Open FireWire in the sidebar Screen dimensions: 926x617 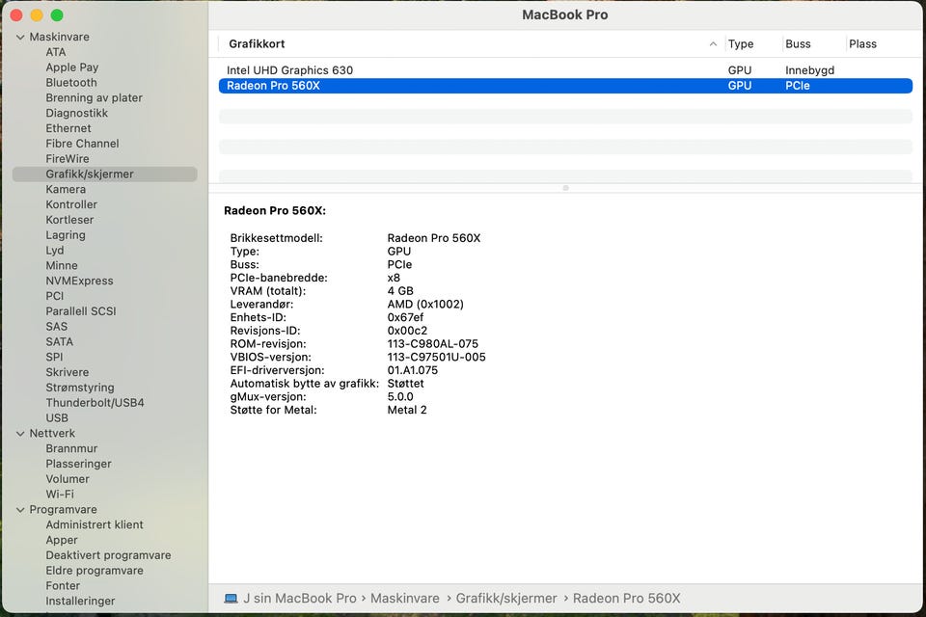(x=68, y=159)
